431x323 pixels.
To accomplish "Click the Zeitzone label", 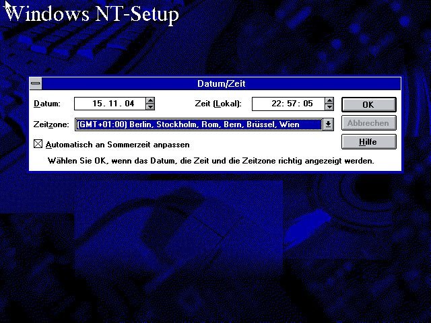I will coord(51,124).
